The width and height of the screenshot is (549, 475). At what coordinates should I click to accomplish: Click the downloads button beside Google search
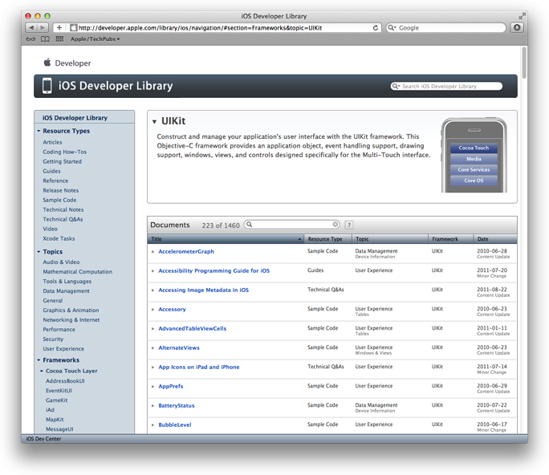point(517,27)
